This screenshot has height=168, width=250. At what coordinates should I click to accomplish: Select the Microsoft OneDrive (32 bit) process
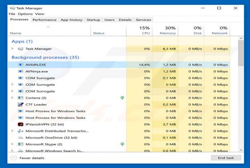pyautogui.click(x=51, y=138)
